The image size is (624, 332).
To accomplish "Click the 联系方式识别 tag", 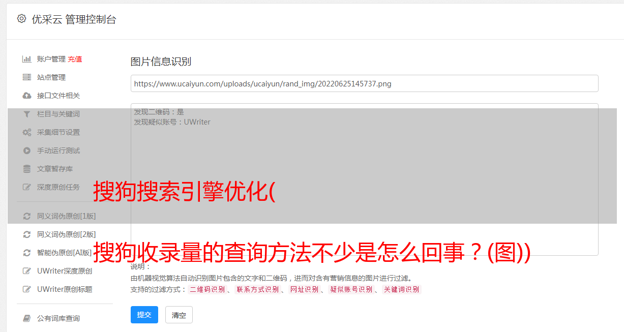I will (x=257, y=289).
